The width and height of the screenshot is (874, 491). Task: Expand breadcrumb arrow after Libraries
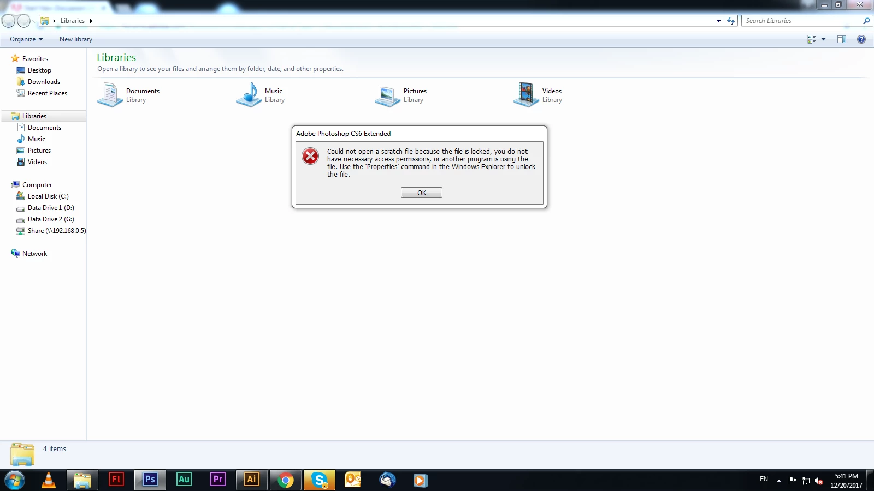tap(91, 21)
